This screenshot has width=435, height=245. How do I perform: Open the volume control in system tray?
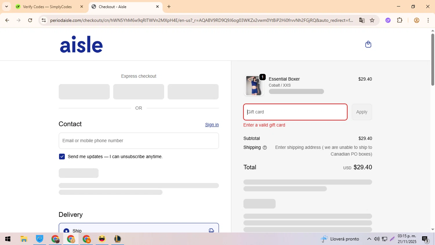click(x=377, y=239)
